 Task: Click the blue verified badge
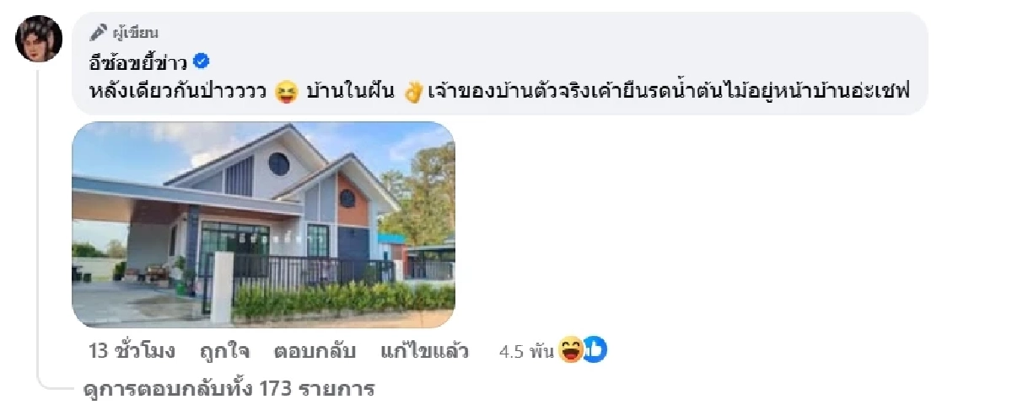[x=202, y=61]
